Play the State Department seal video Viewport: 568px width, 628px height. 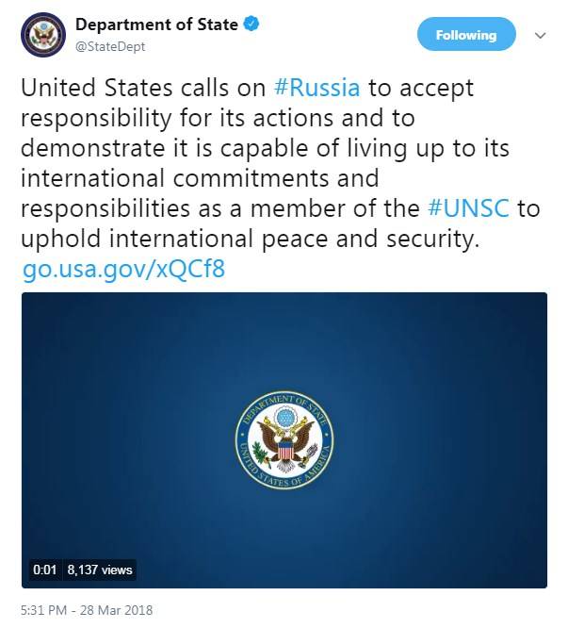point(284,440)
